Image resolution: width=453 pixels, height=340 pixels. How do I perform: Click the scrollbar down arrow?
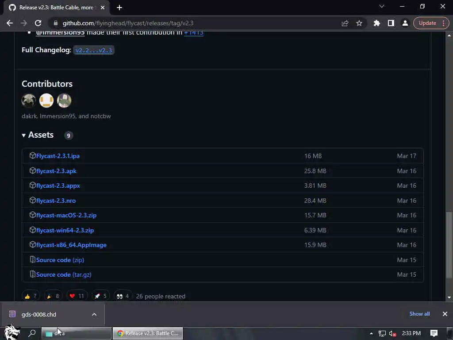coord(449,297)
